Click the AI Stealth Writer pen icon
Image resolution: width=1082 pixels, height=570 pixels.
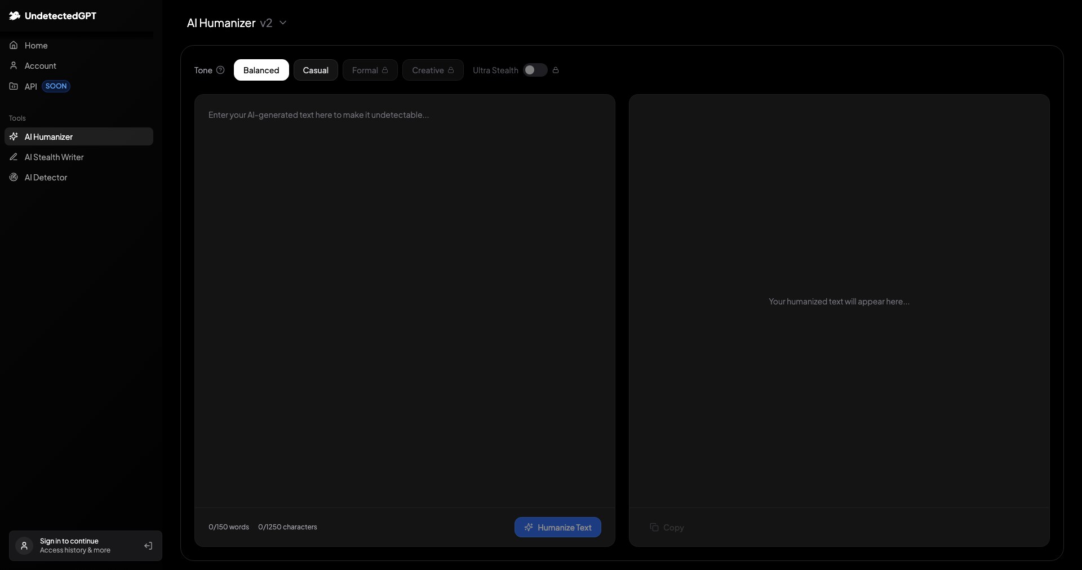coord(14,157)
